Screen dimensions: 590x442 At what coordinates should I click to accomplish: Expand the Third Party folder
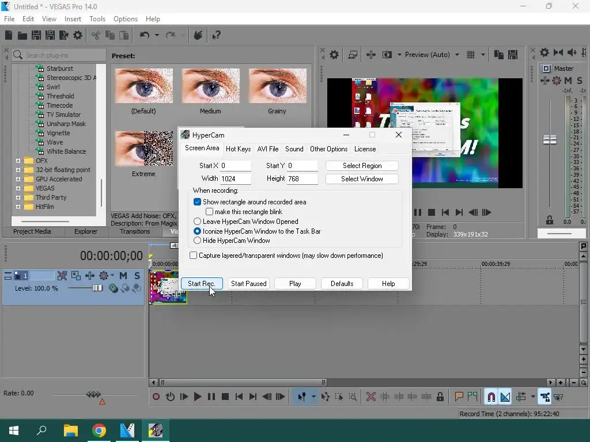18,197
